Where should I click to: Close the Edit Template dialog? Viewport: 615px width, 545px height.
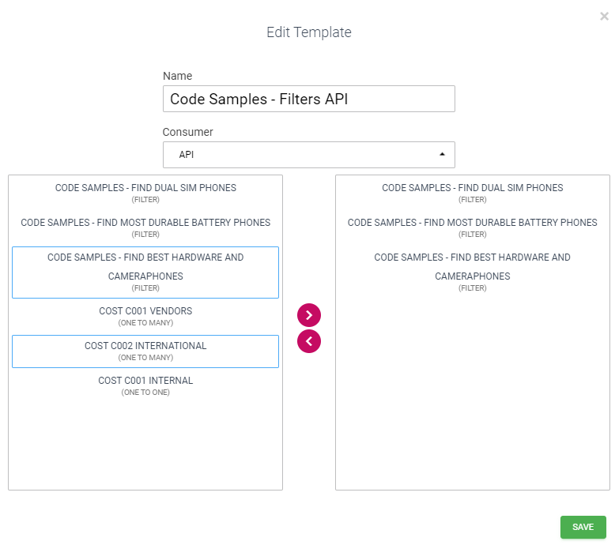point(604,16)
